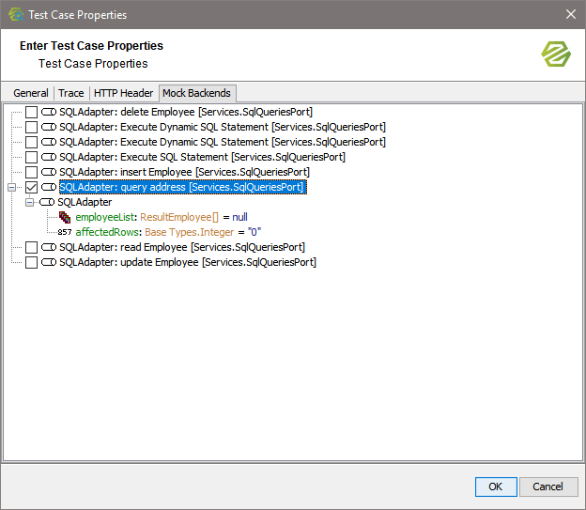Close the Test Case Properties dialog
Viewport: 586px width, 510px height.
click(x=570, y=14)
